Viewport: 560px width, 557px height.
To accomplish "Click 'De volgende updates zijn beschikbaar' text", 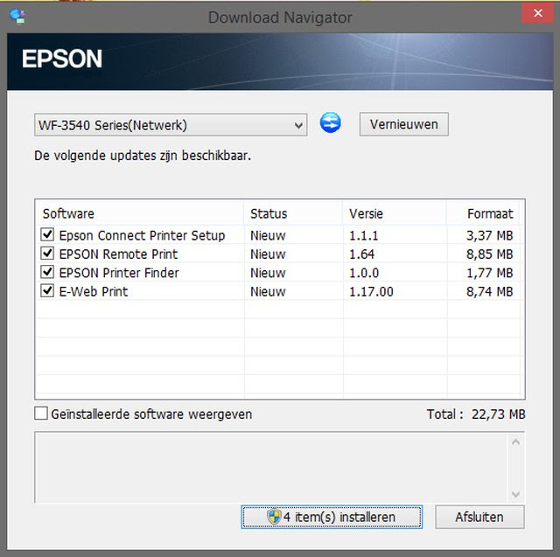I will tap(143, 156).
